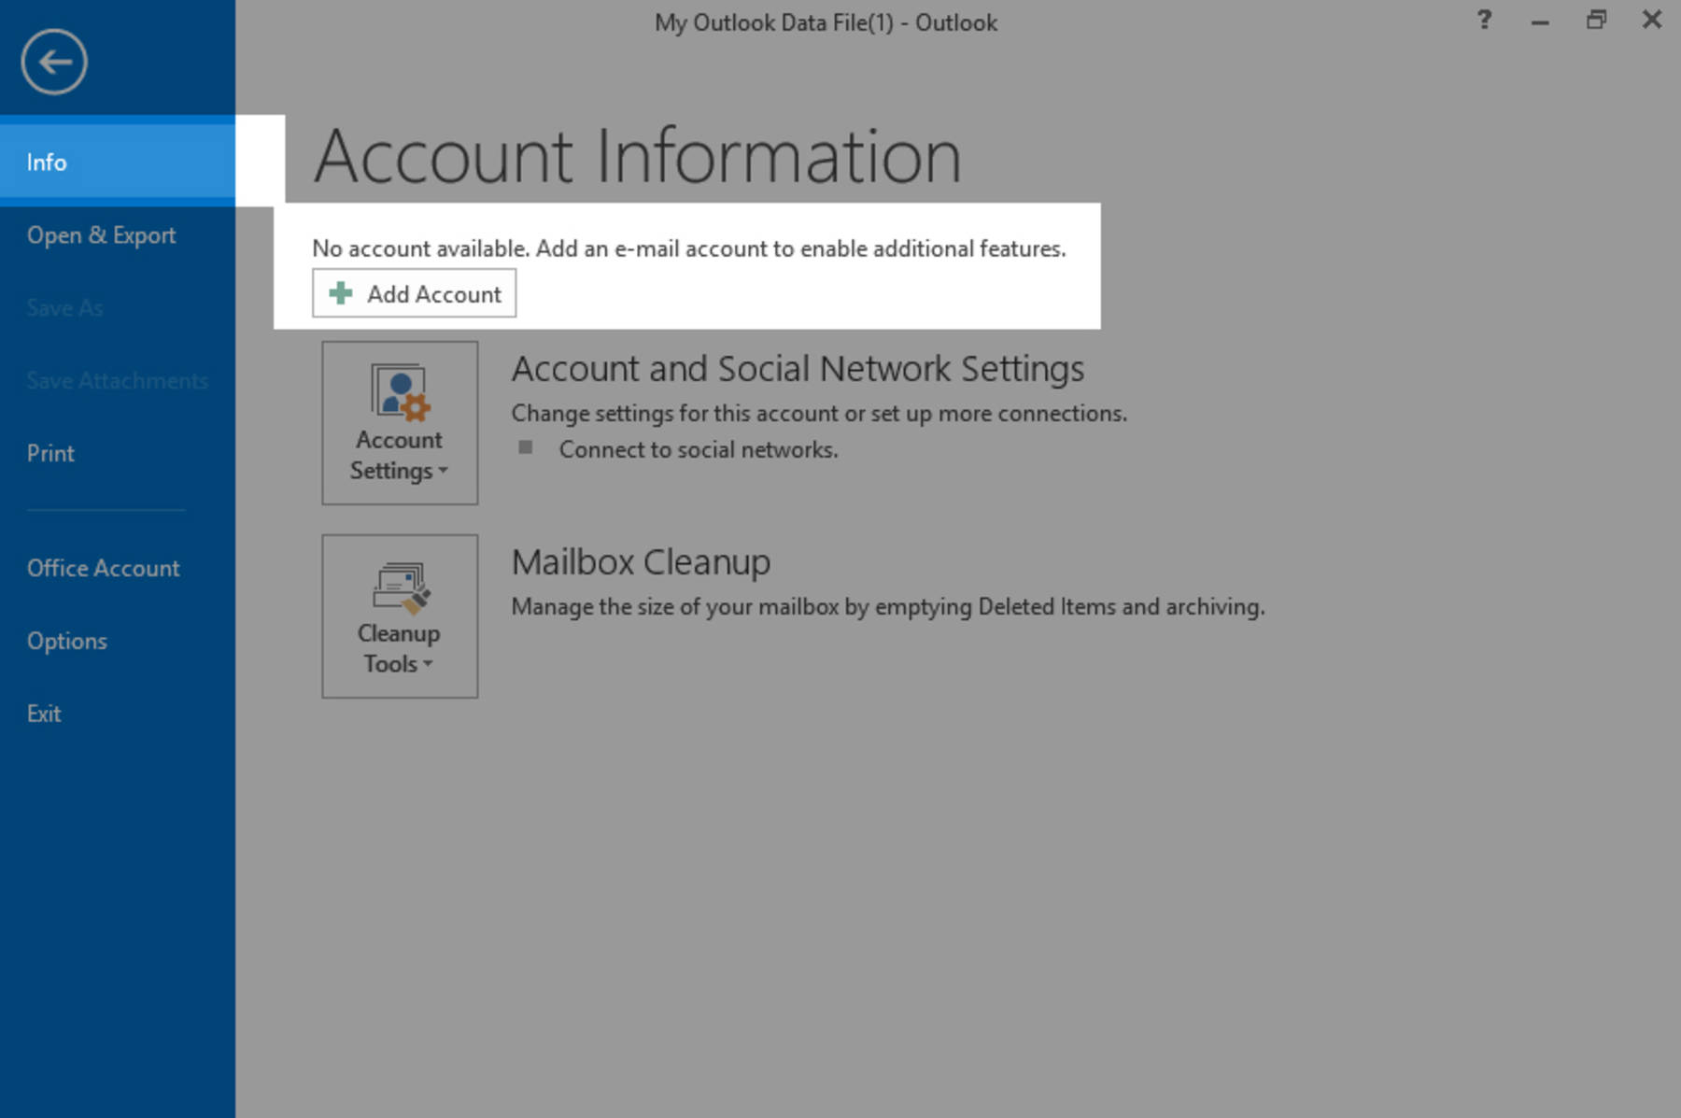Close the Outlook window

pyautogui.click(x=1652, y=19)
